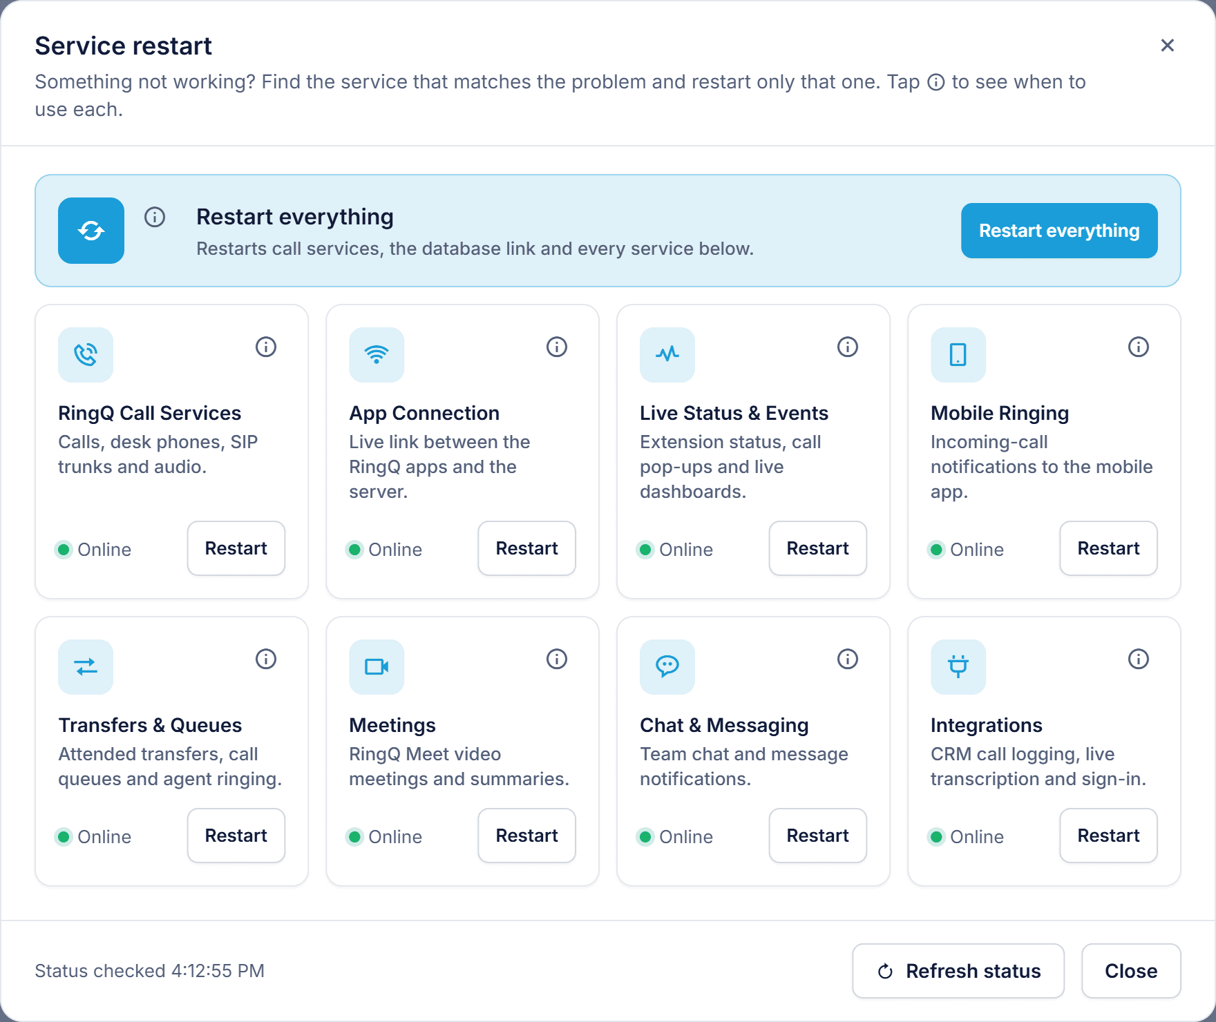Click Refresh status button
The width and height of the screenshot is (1216, 1022).
958,971
